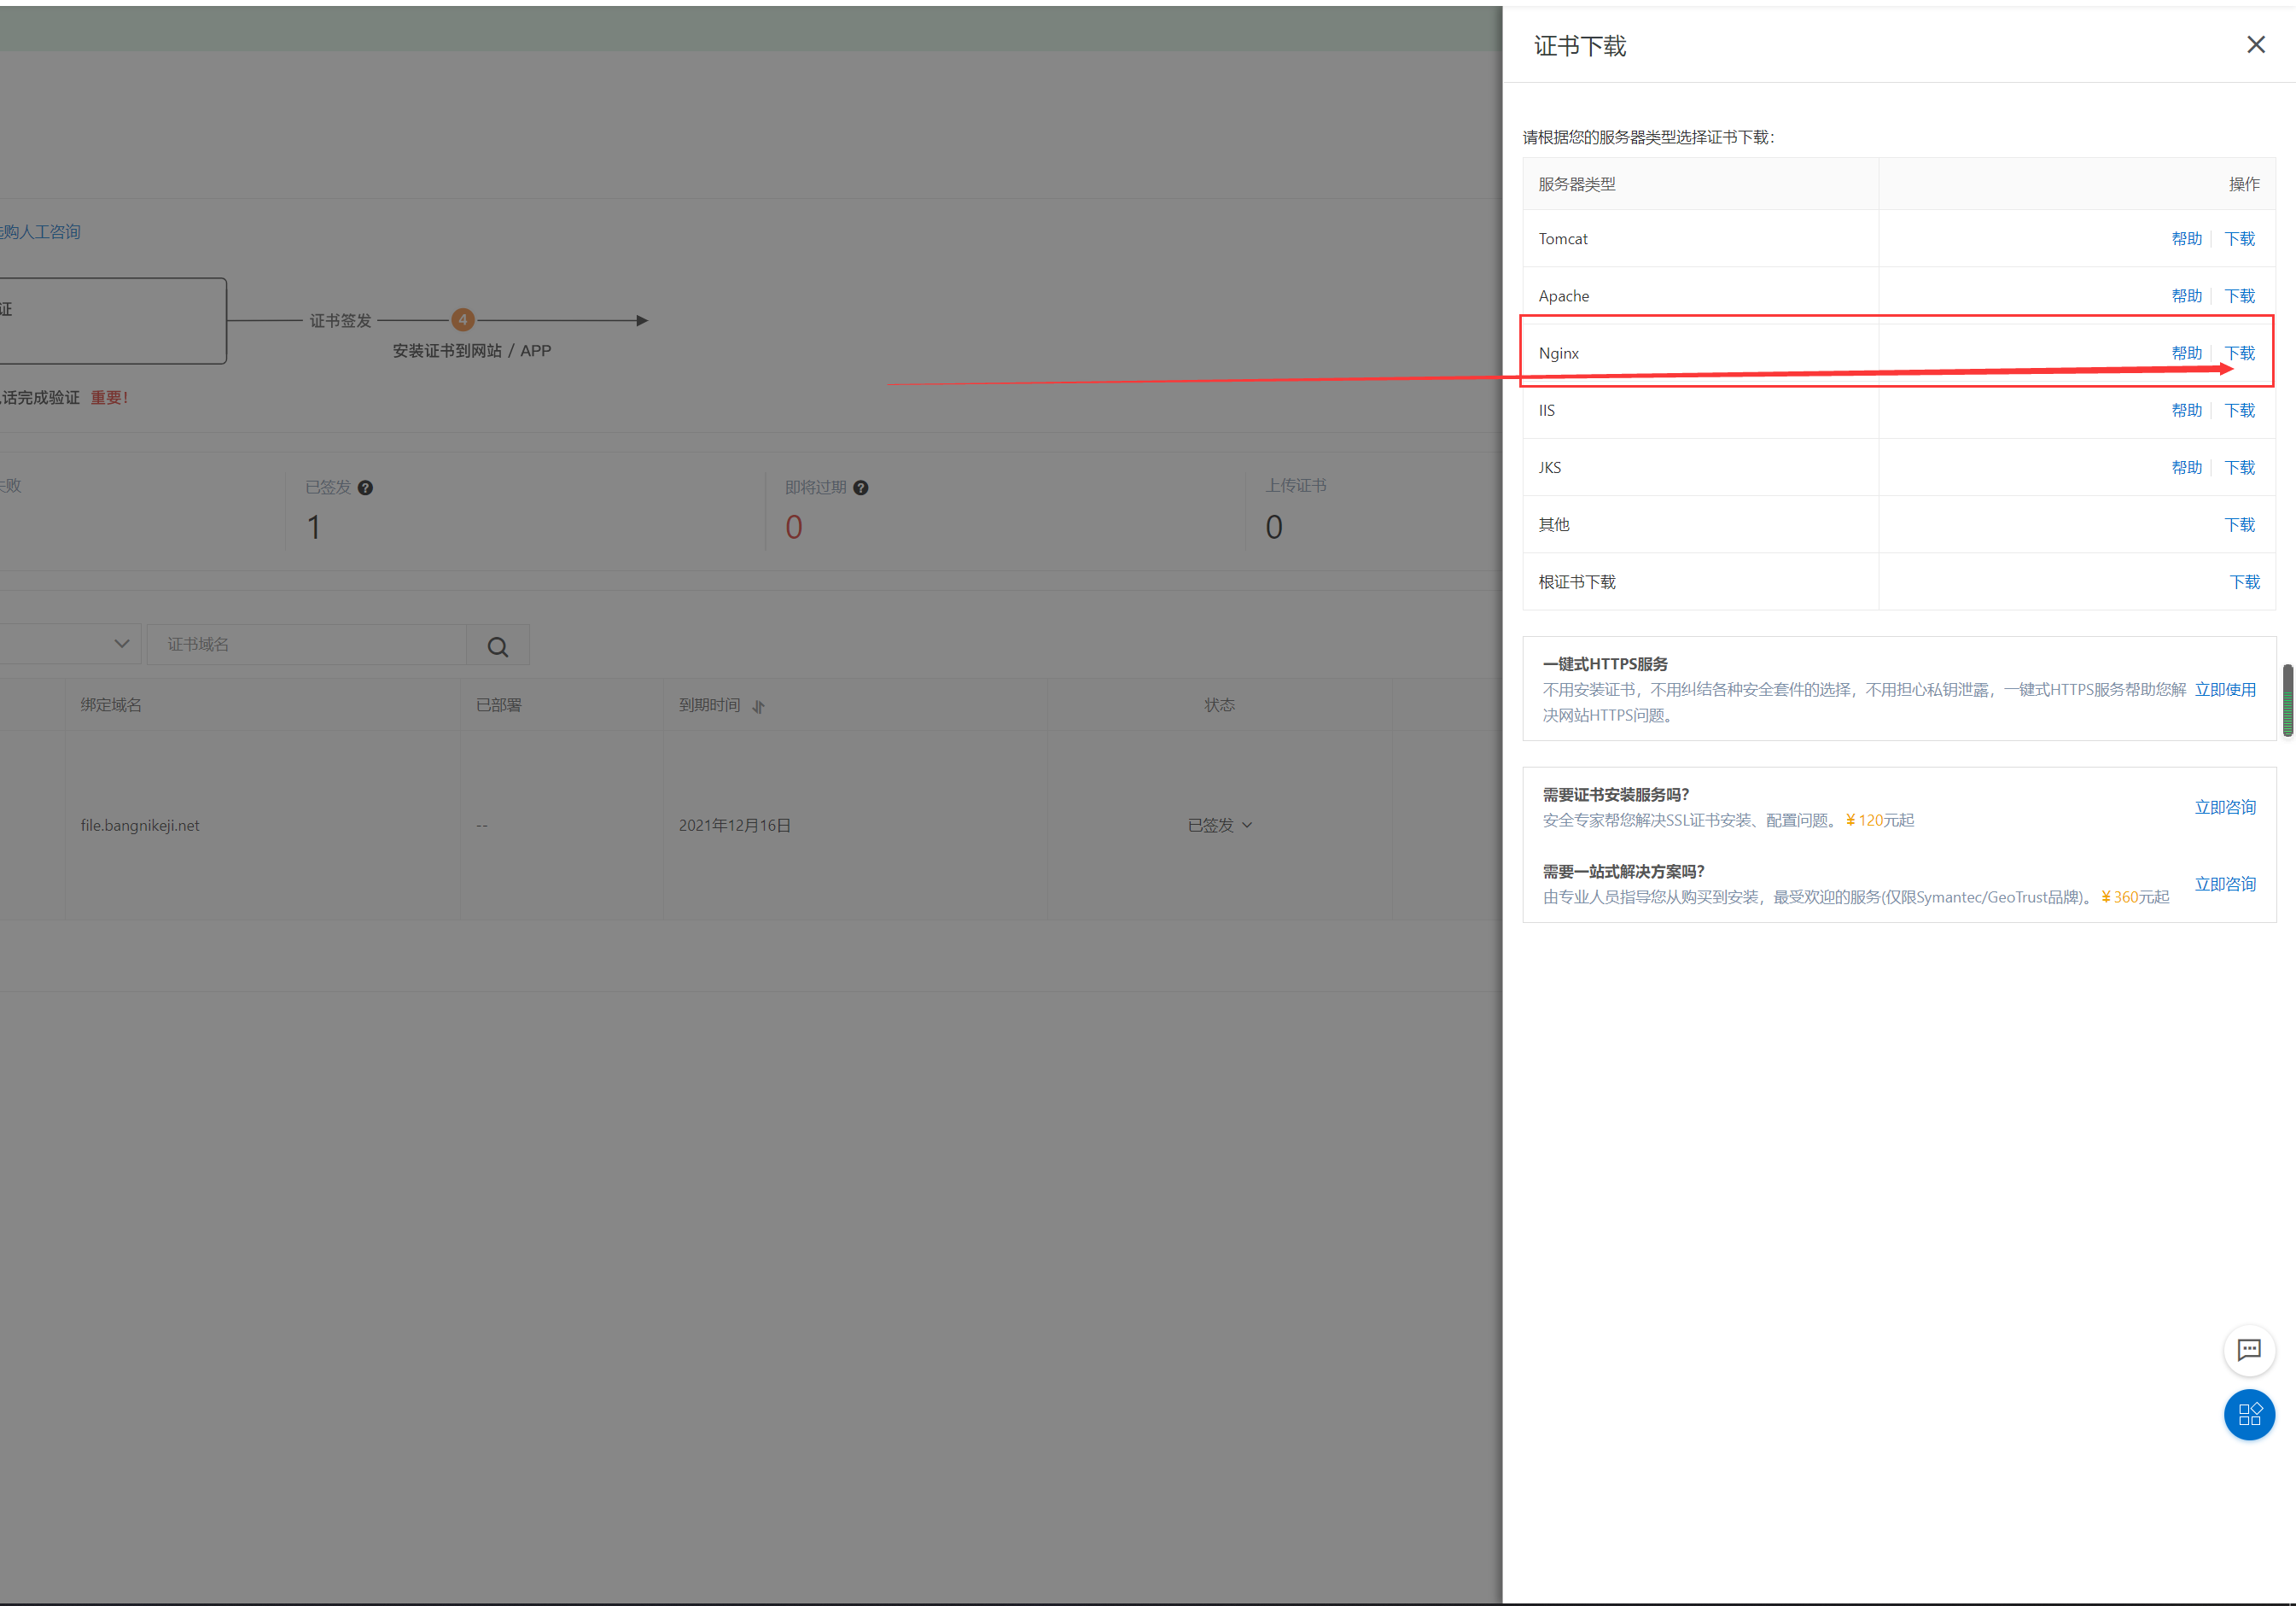The image size is (2296, 1606).
Task: Click step 4 circle in progress flow
Action: pyautogui.click(x=462, y=320)
